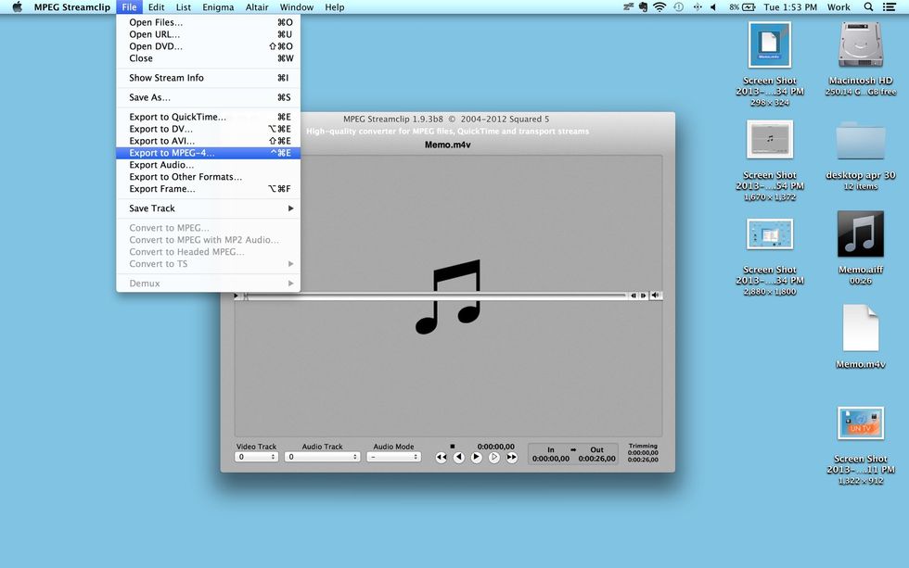The height and width of the screenshot is (568, 909).
Task: Click step-back (reverse play) button
Action: coord(458,458)
